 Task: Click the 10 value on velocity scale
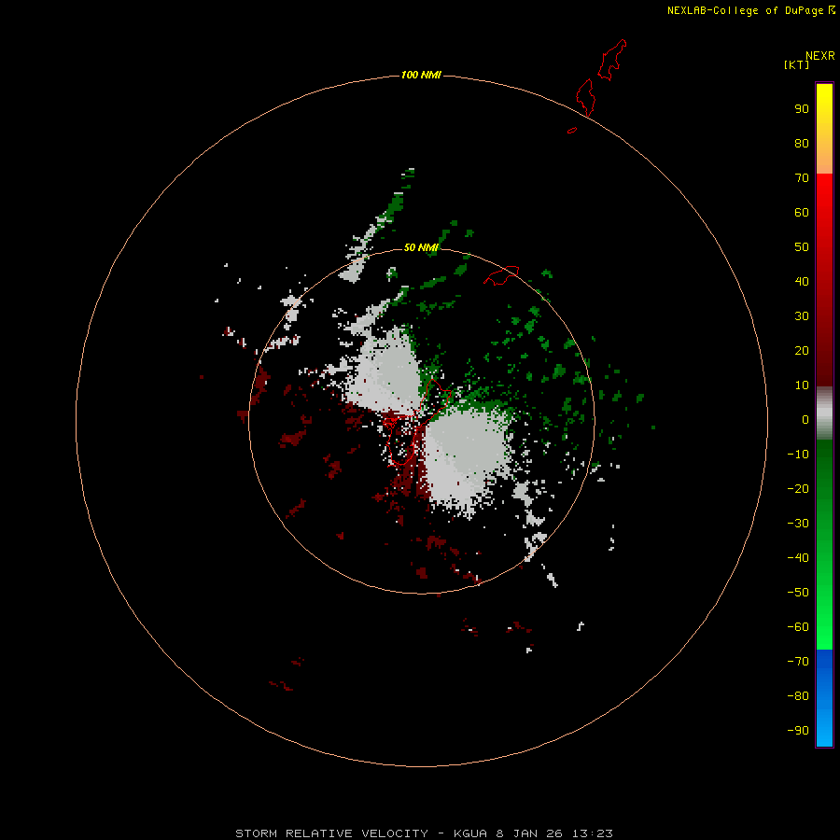802,385
